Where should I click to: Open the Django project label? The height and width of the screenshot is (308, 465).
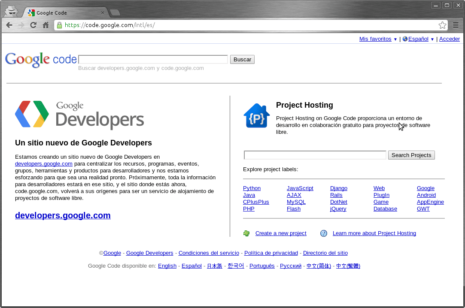click(x=338, y=188)
